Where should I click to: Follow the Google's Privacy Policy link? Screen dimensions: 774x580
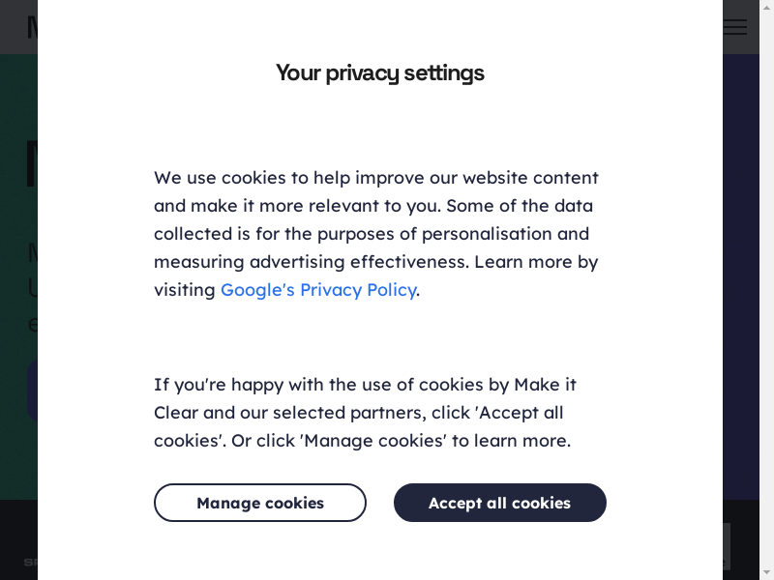tap(318, 290)
